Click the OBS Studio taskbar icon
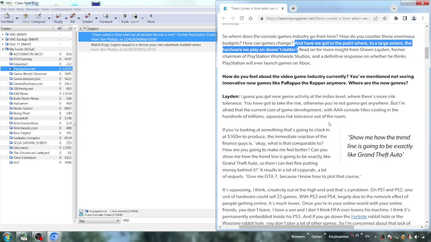 pyautogui.click(x=39, y=237)
